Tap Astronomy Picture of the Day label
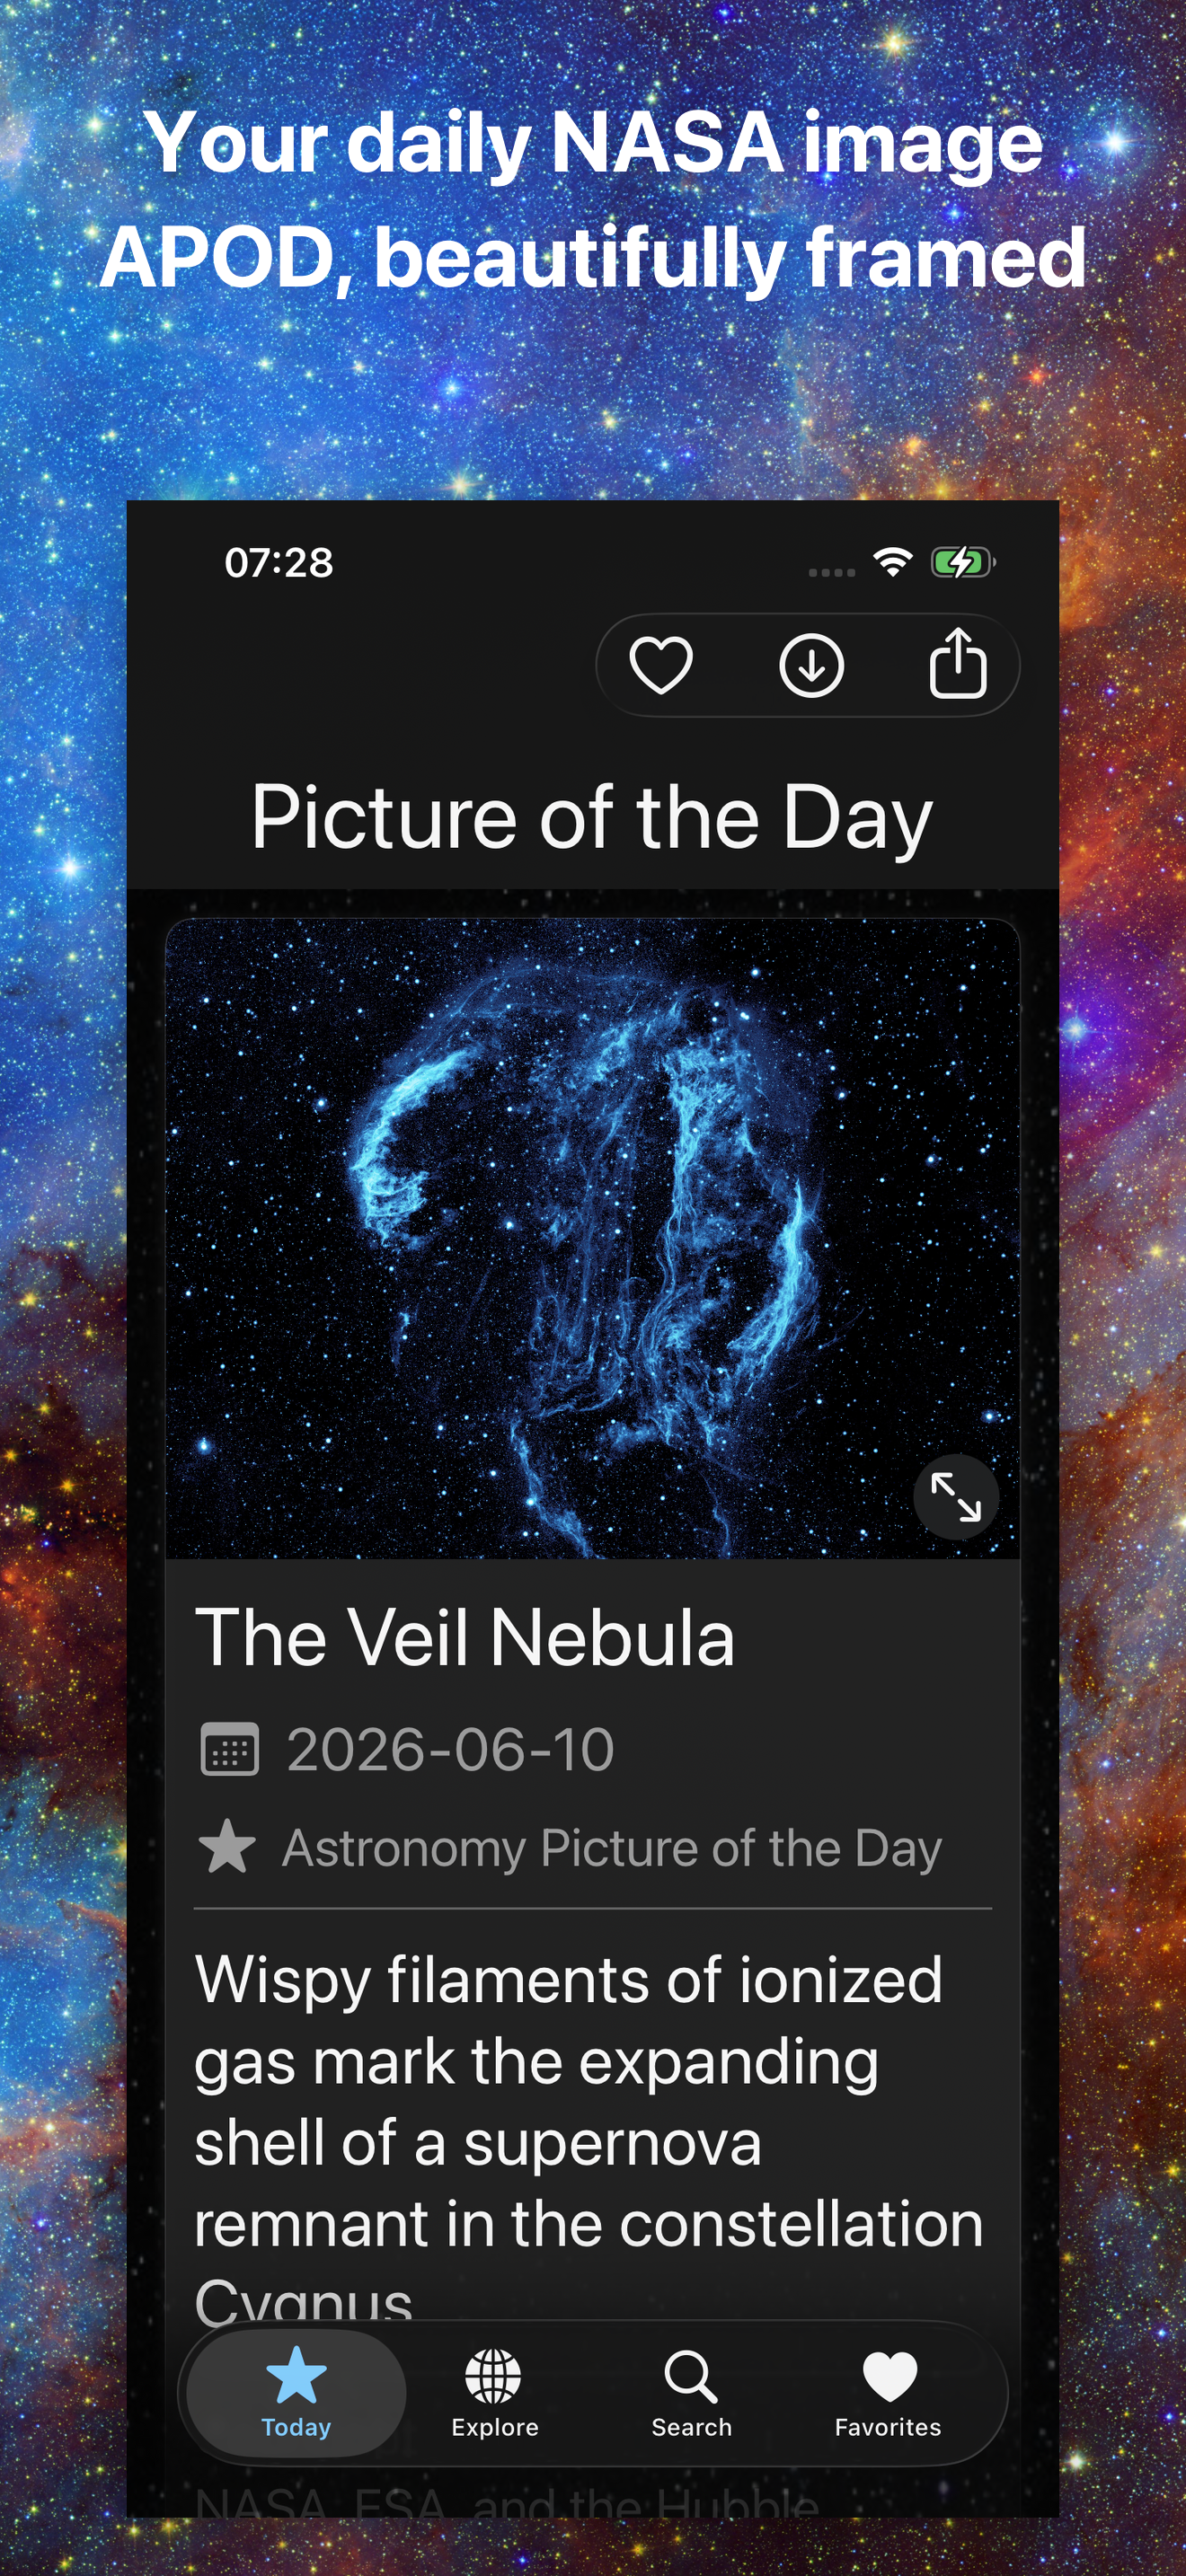This screenshot has width=1186, height=2576. pos(612,1848)
